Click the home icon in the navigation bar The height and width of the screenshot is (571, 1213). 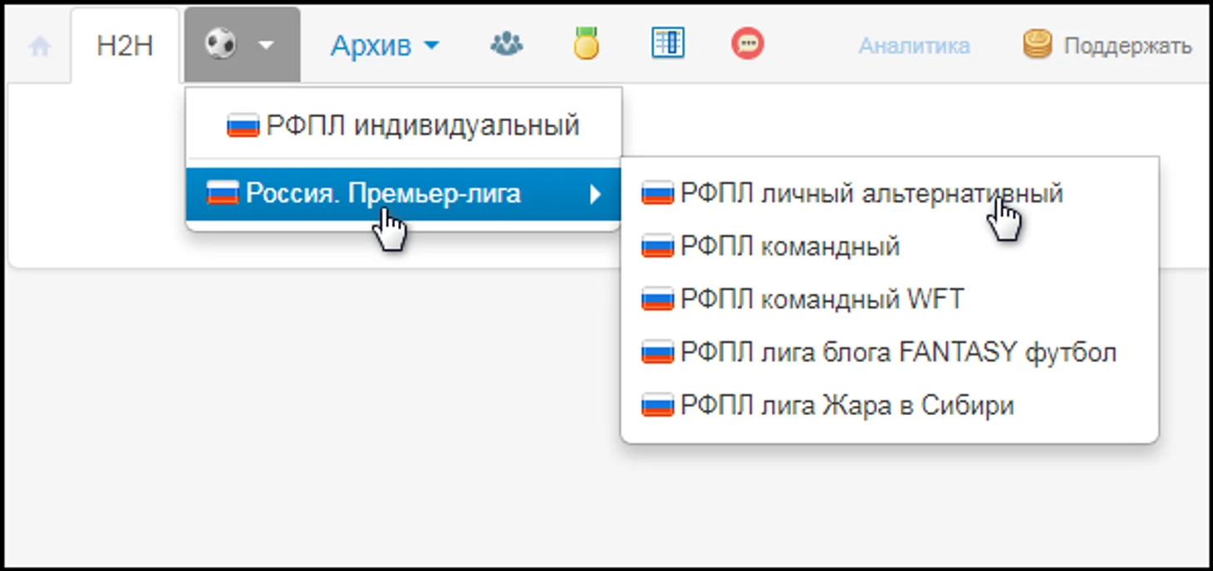pos(38,46)
